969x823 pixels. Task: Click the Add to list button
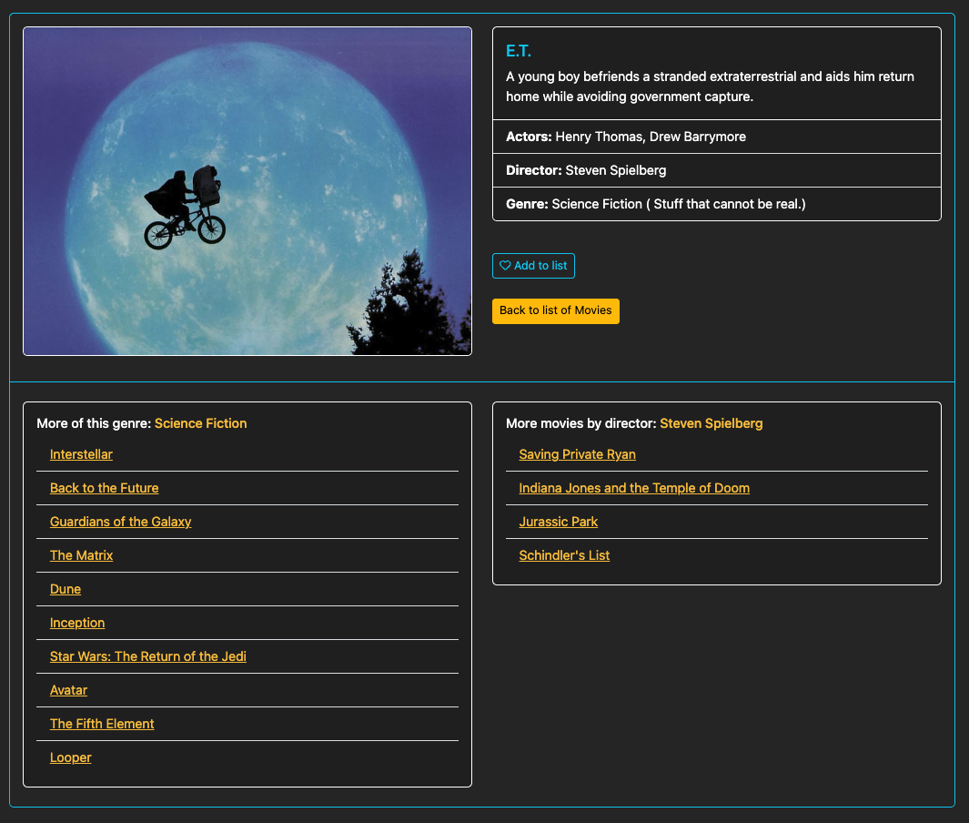click(x=533, y=266)
